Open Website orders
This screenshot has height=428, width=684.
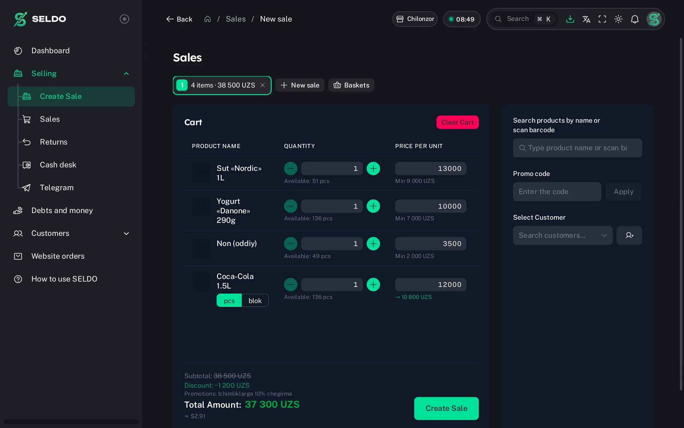click(x=71, y=256)
